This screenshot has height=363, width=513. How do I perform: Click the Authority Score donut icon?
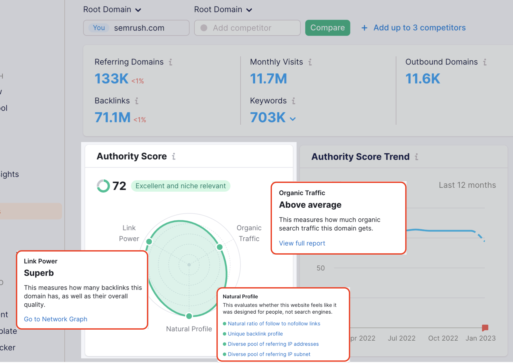[103, 186]
